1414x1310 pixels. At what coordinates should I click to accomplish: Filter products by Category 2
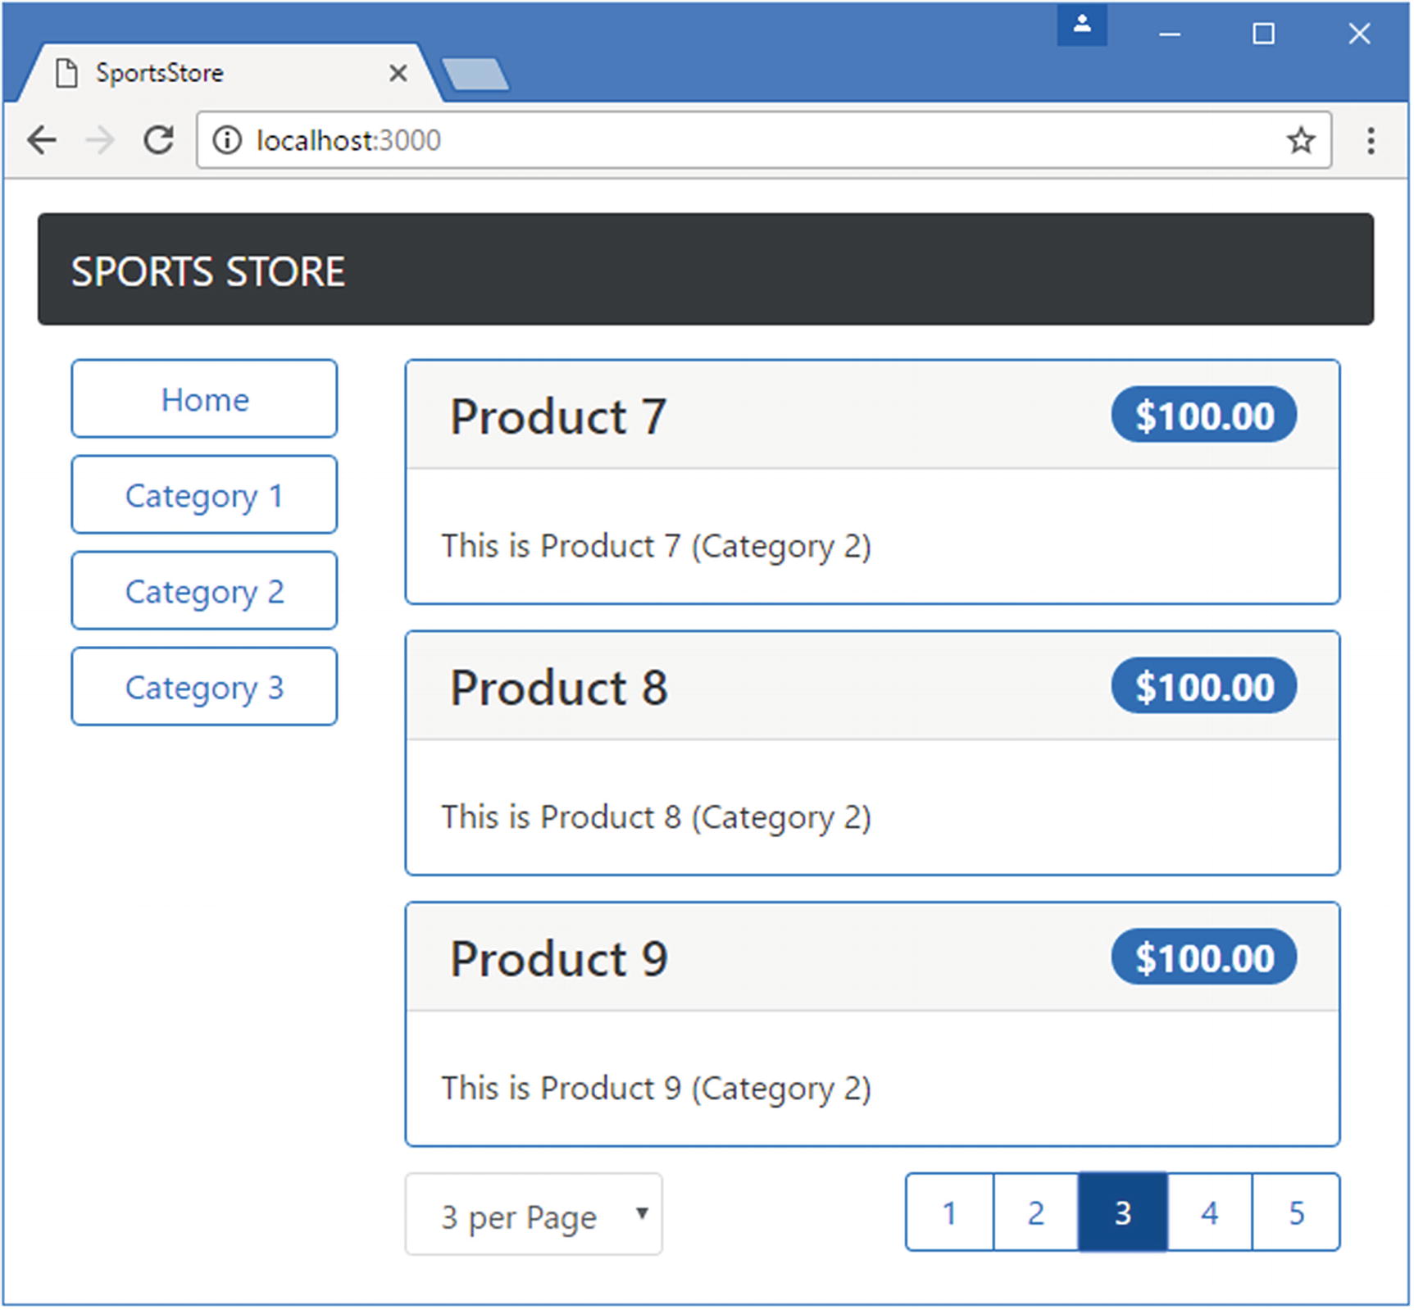(204, 591)
